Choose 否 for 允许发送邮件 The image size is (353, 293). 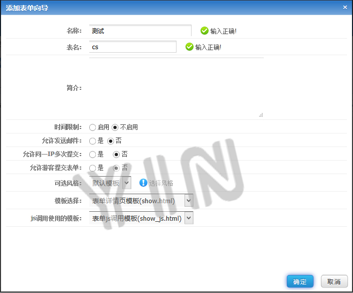(111, 141)
